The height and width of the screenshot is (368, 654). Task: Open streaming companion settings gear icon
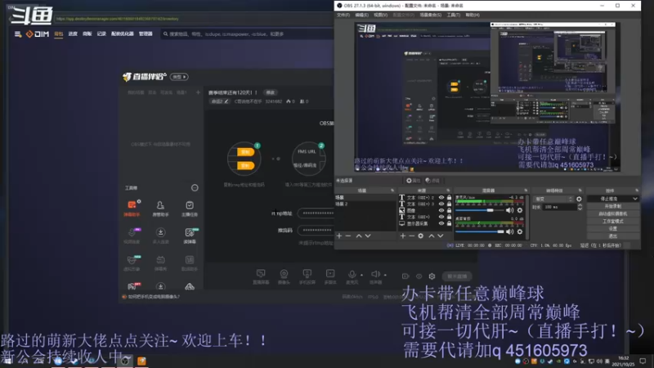pos(432,276)
